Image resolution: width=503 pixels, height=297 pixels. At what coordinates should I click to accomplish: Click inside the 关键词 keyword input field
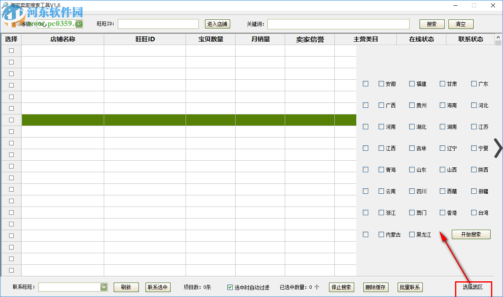338,24
